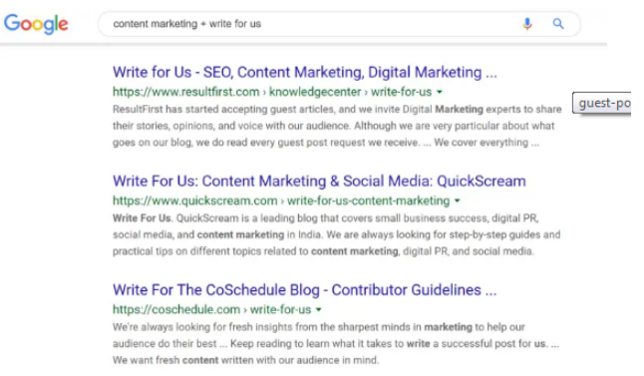The height and width of the screenshot is (376, 644).
Task: Expand the quickscream.com URL dropdown arrow
Action: point(458,200)
